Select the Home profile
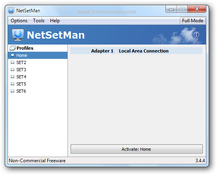The width and height of the screenshot is (217, 175). click(38, 55)
